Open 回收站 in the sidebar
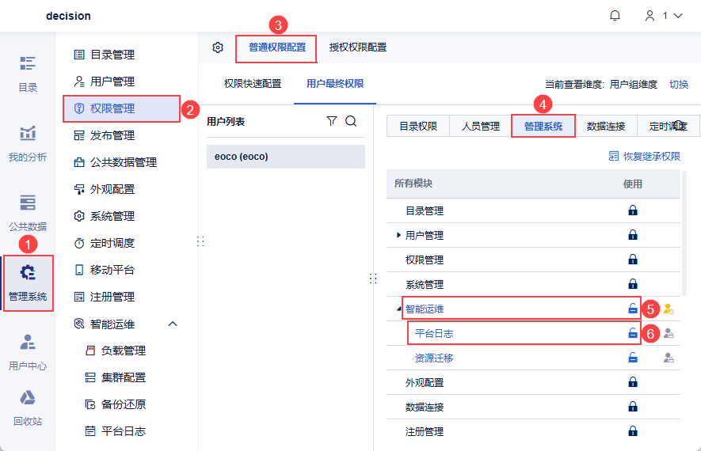The width and height of the screenshot is (701, 451). (x=28, y=408)
